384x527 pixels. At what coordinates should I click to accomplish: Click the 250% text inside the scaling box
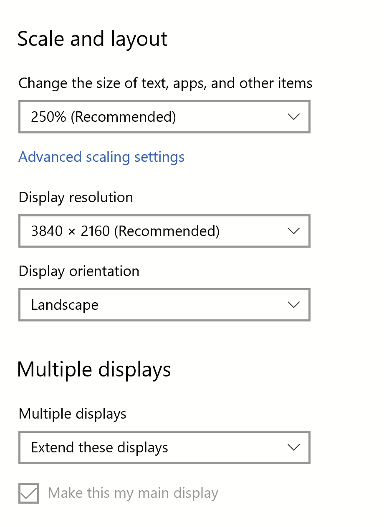pyautogui.click(x=48, y=117)
